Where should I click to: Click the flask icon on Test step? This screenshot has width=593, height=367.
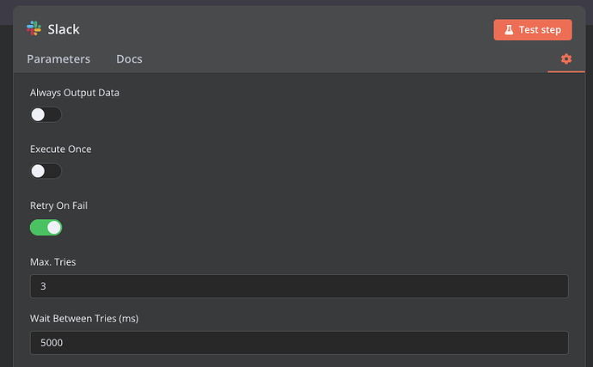pyautogui.click(x=508, y=30)
